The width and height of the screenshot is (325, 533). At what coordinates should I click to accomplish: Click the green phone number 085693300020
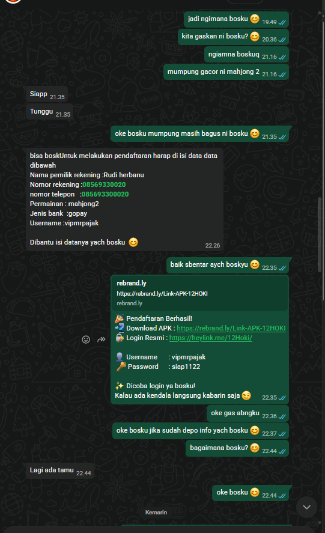point(105,194)
